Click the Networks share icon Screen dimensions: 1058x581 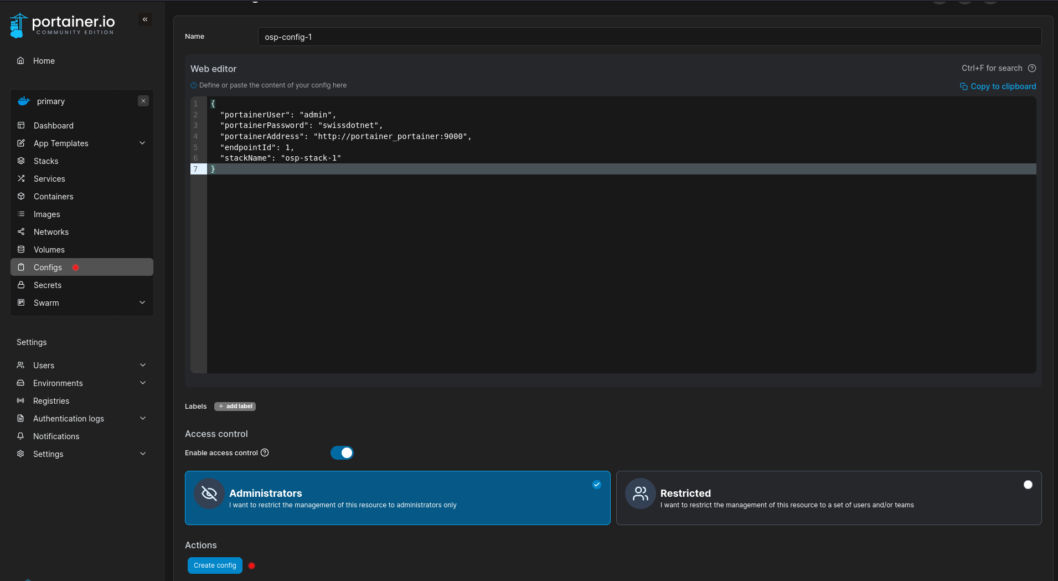[x=21, y=232]
